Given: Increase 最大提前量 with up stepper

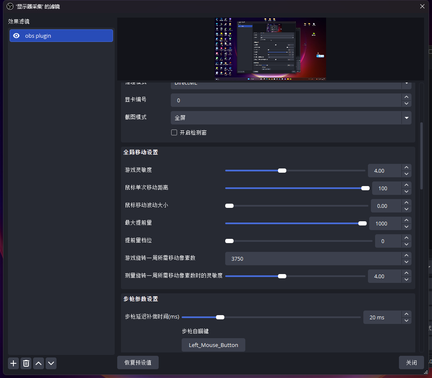Looking at the screenshot, I should (406, 220).
